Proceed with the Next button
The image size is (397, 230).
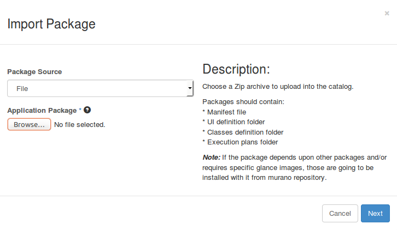click(375, 214)
